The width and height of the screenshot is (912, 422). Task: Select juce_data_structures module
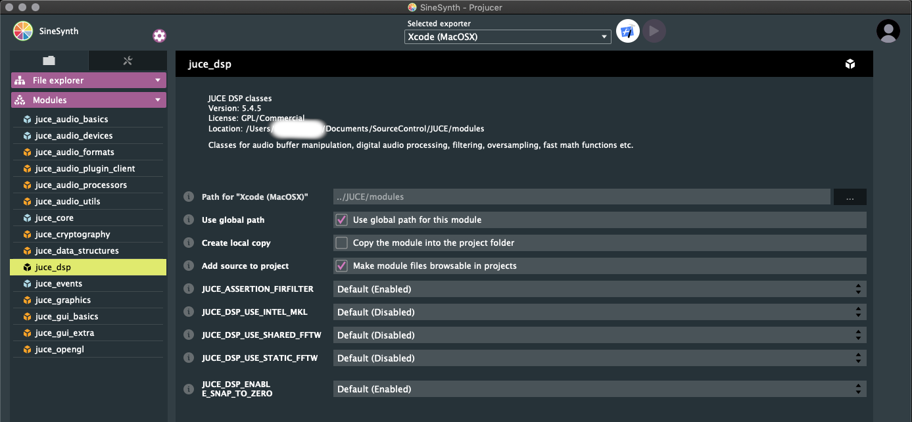pos(88,250)
